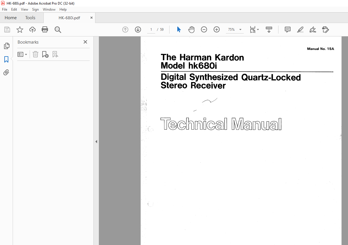Click the 'Technical Manual' title text
This screenshot has width=348, height=245.
pos(221,124)
